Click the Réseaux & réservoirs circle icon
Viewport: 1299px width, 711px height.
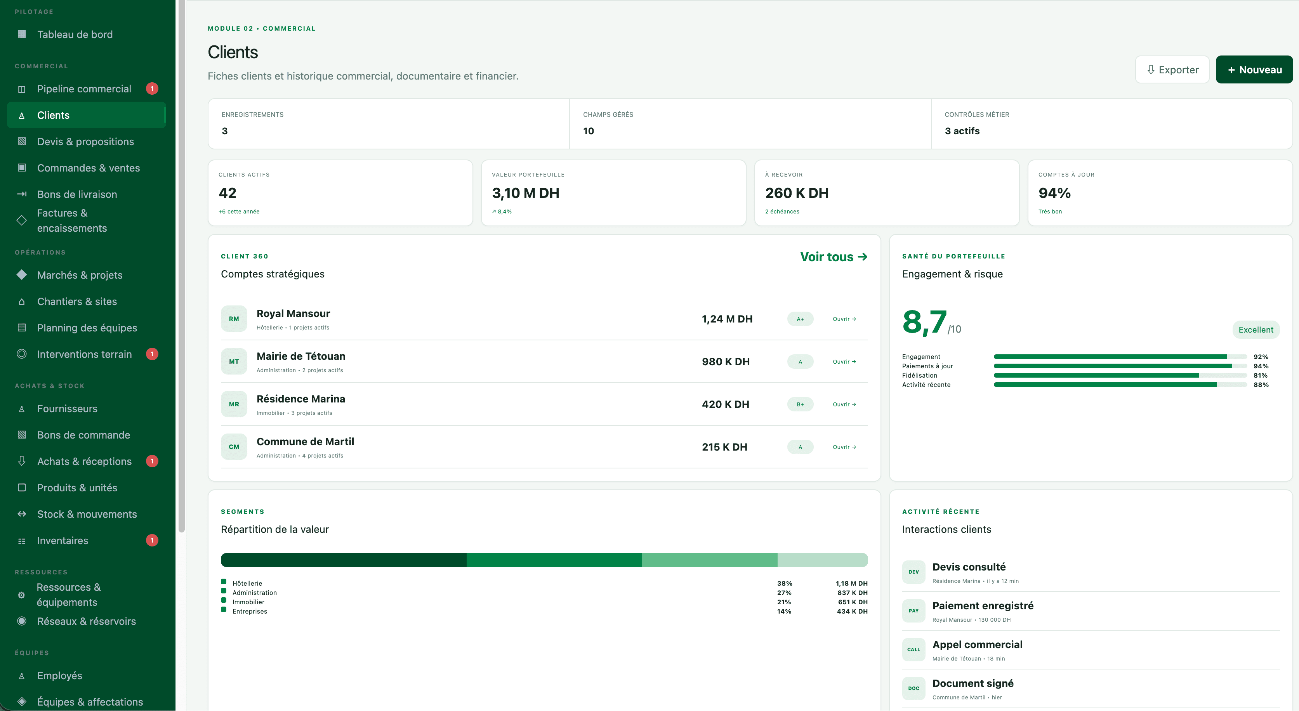[22, 621]
